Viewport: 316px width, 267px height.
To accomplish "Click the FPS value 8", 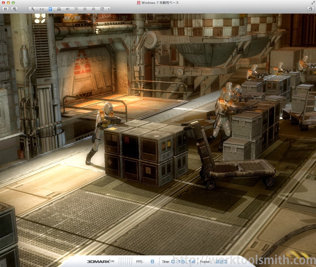I will pyautogui.click(x=152, y=261).
